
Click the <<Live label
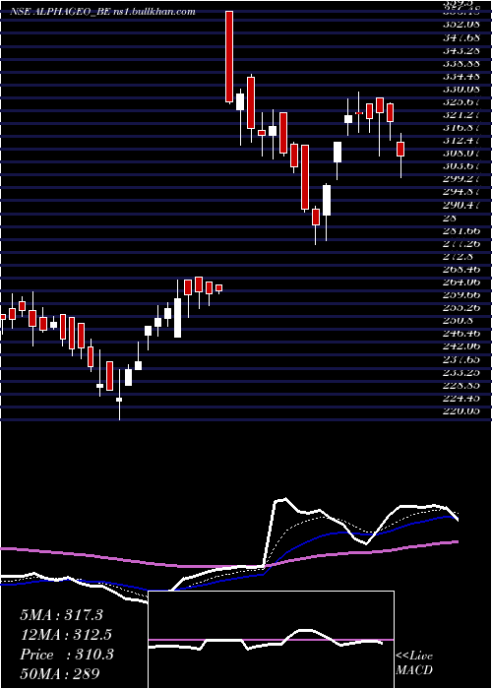[x=414, y=657]
